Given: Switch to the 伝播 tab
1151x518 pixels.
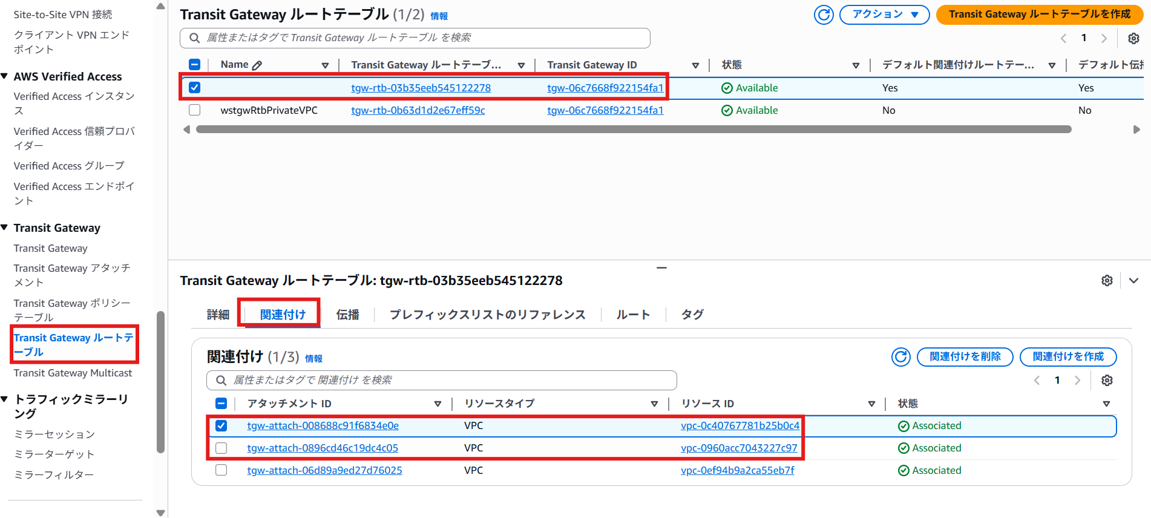Looking at the screenshot, I should (348, 315).
